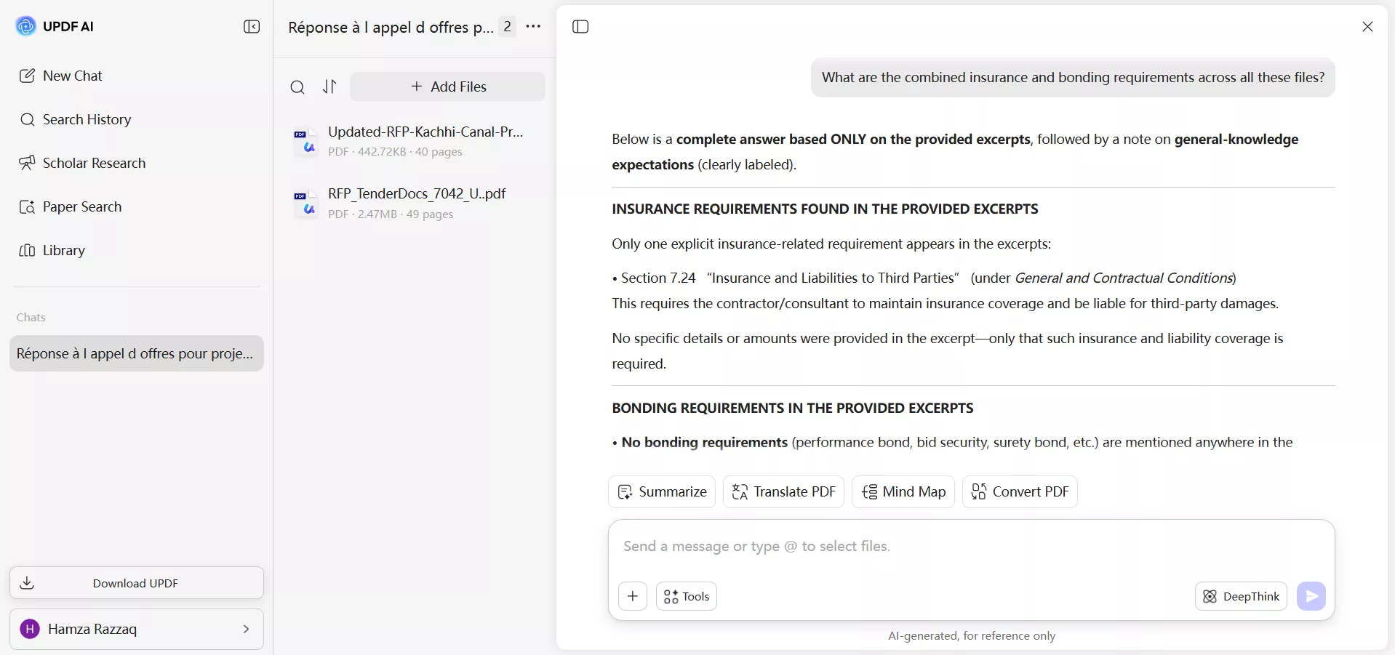Click the sort files icon
This screenshot has width=1395, height=655.
[x=329, y=87]
